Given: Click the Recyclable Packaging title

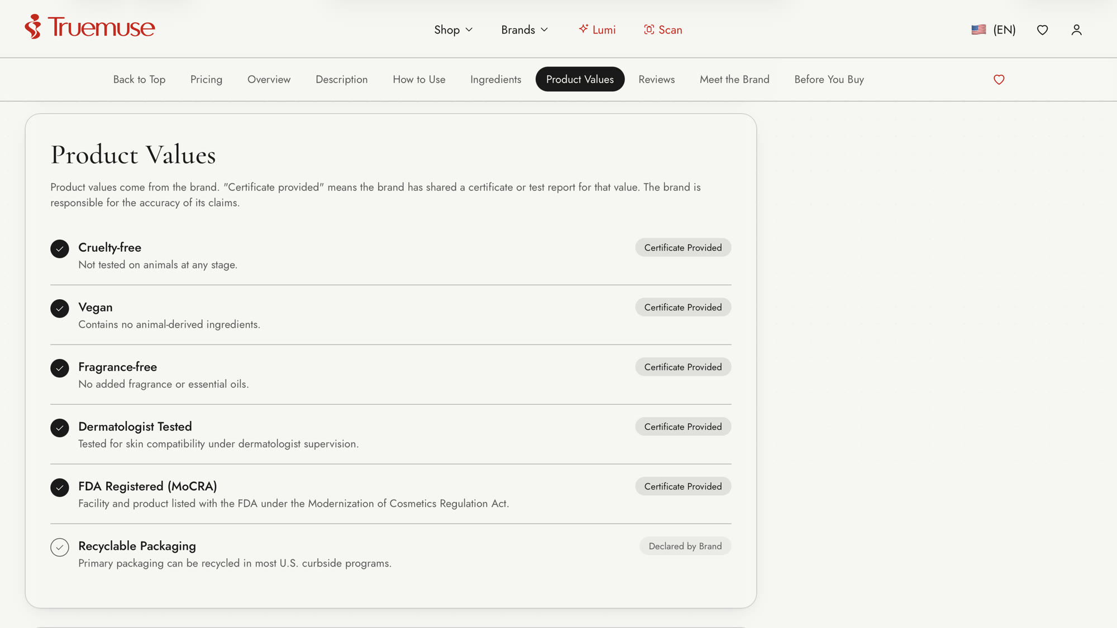Looking at the screenshot, I should pyautogui.click(x=137, y=546).
